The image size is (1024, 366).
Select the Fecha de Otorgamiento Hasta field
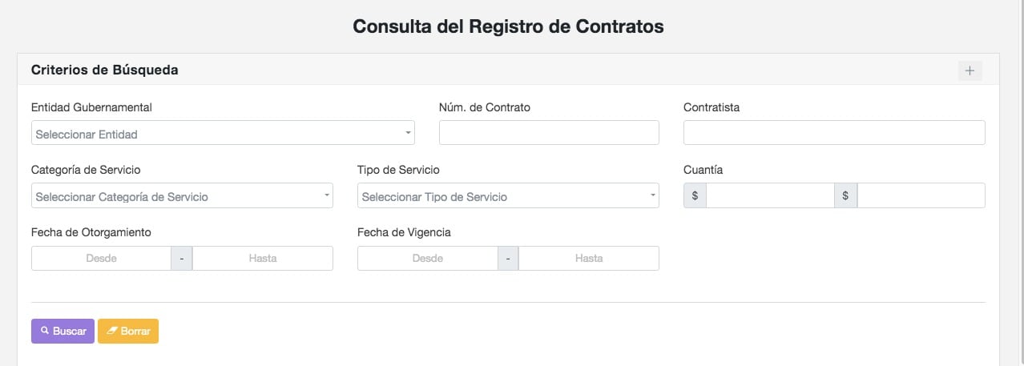click(x=263, y=258)
